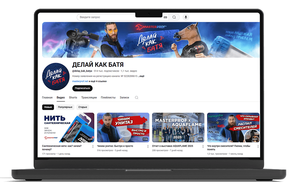Click channel name ДЕЛАЙ КАК БАТЯ heading
The width and height of the screenshot is (302, 196).
pos(98,65)
